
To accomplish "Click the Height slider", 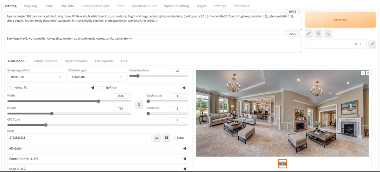I will coord(69,113).
